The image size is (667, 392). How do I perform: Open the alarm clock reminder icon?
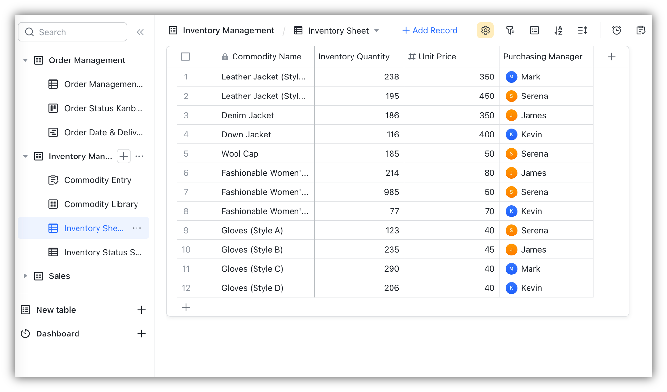(617, 30)
